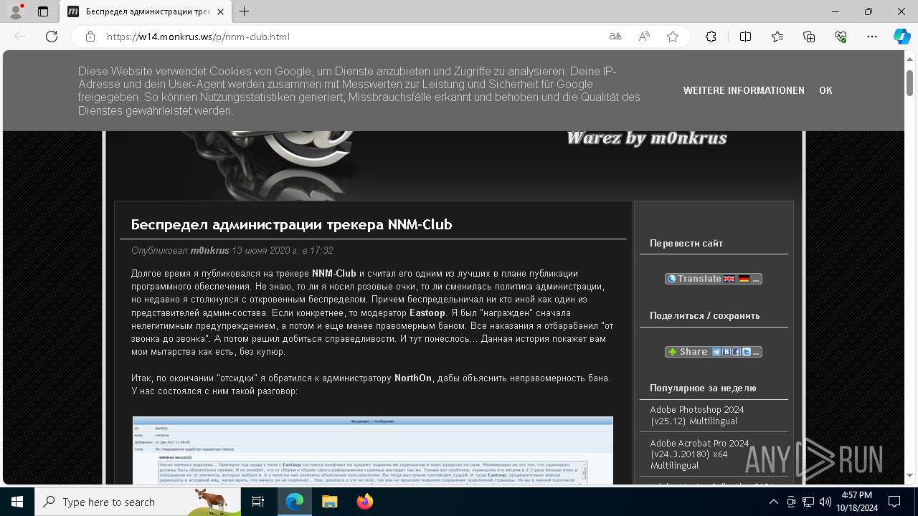Select the German flag in Translate widget

tap(744, 279)
